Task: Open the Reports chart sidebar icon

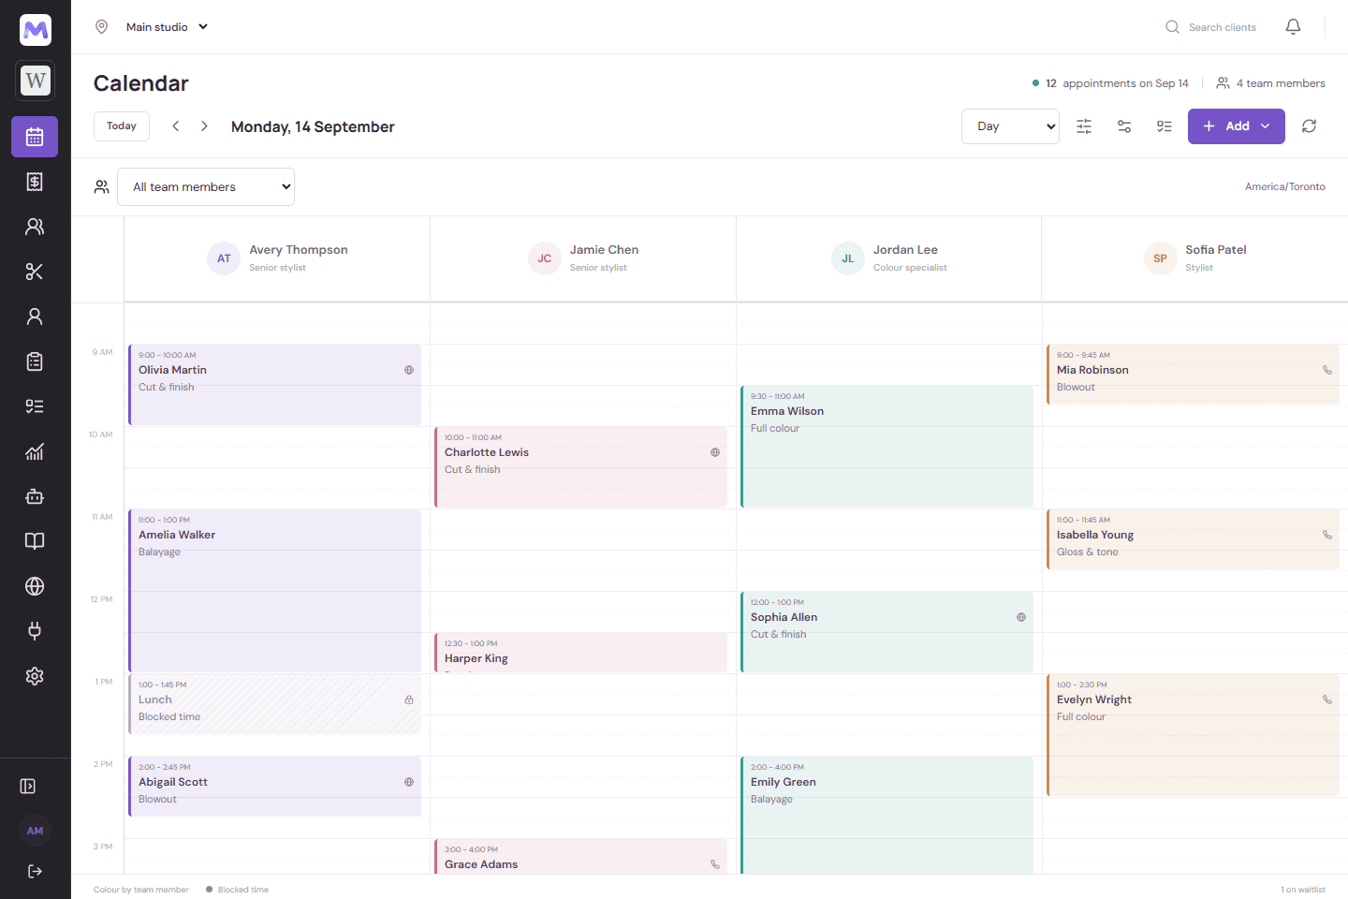Action: click(35, 451)
